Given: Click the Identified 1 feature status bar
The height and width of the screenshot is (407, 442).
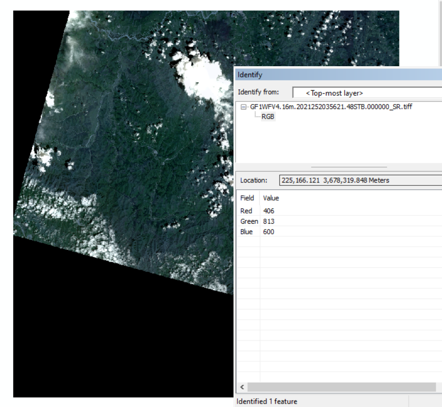Looking at the screenshot, I should pos(267,401).
